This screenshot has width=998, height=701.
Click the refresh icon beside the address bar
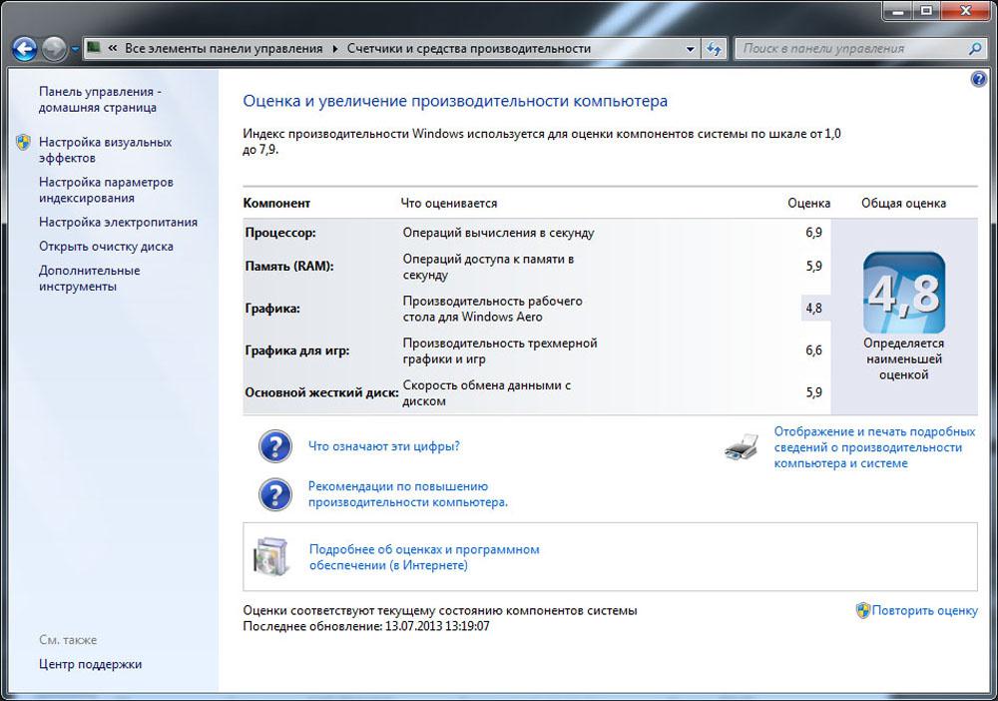(x=715, y=48)
